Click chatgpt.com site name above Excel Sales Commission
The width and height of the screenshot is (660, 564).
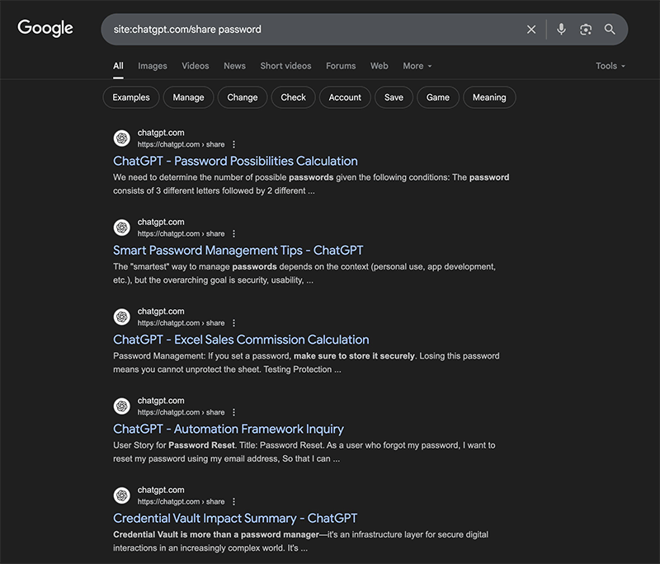161,311
